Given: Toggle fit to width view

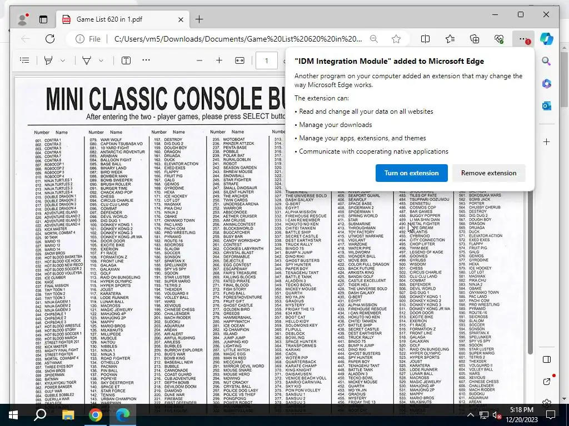Looking at the screenshot, I should [239, 60].
